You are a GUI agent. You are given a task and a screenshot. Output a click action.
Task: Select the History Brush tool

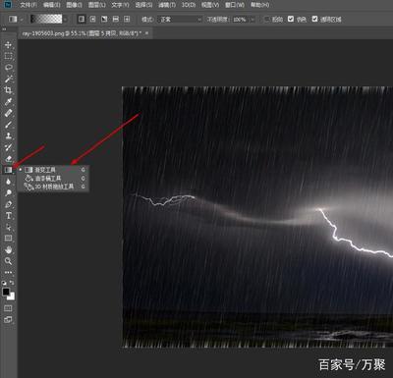coord(9,147)
